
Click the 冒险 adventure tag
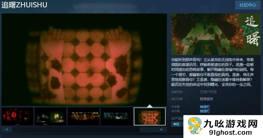[176, 124]
